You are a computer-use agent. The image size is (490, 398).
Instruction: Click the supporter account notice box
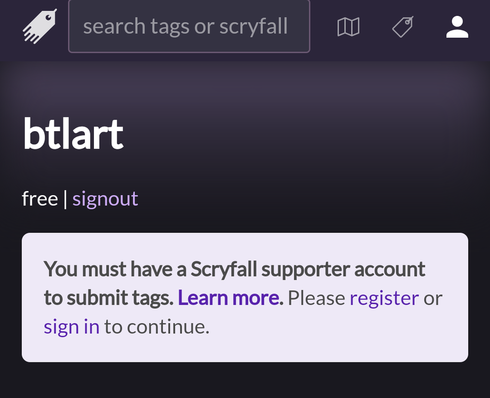[x=245, y=297]
